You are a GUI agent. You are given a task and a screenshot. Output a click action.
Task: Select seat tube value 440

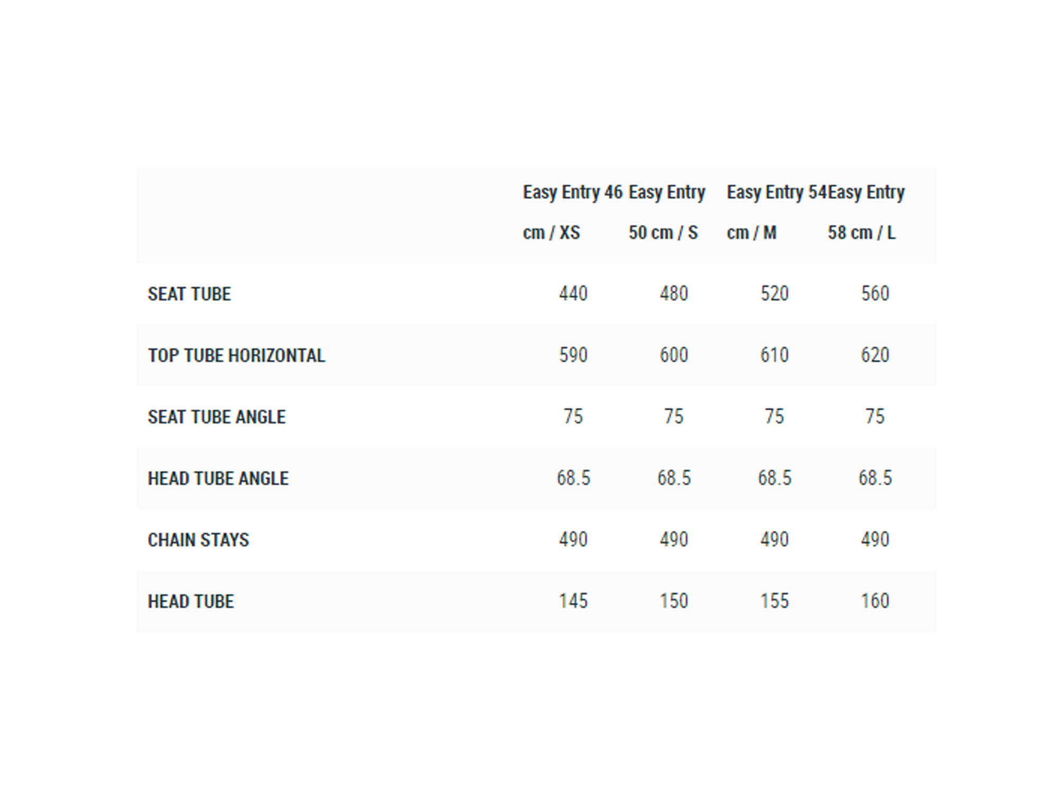coord(573,294)
